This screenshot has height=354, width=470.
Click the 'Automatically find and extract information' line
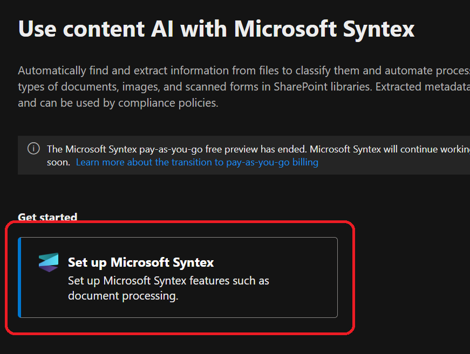pos(162,71)
